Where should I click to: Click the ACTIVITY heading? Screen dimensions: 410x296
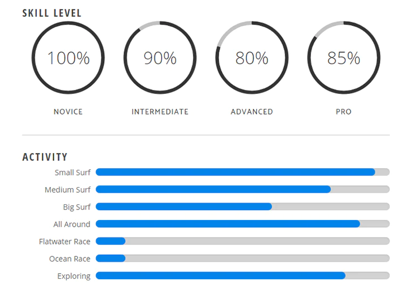point(45,157)
